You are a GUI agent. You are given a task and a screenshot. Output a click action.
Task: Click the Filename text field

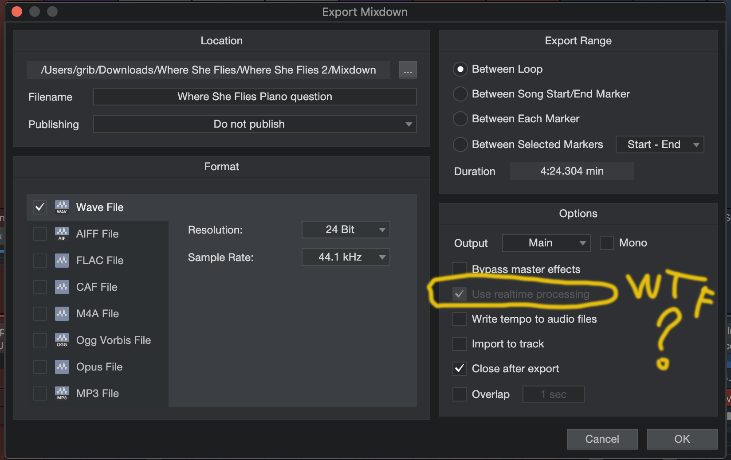point(255,97)
